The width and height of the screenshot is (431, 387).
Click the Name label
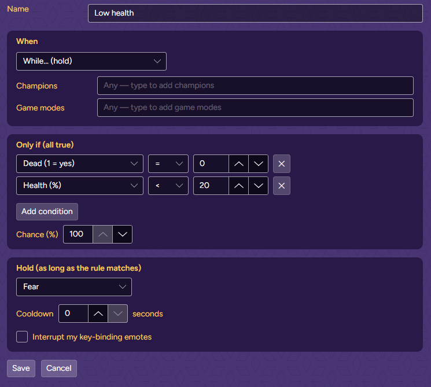point(18,9)
